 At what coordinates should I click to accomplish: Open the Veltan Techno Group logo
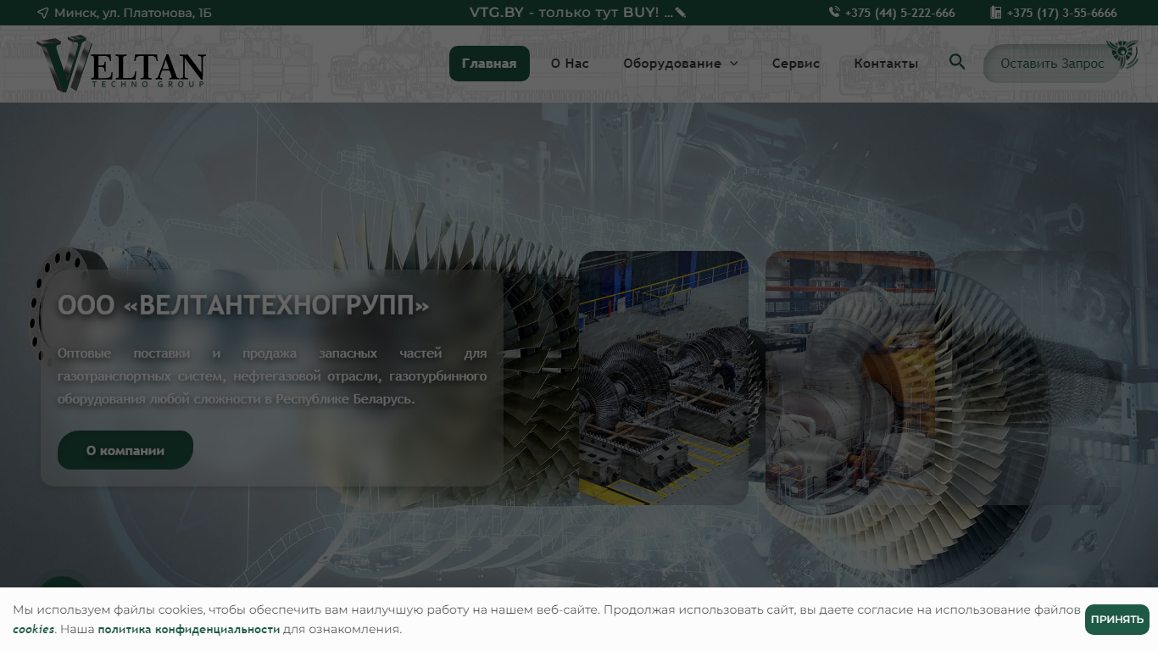point(121,64)
